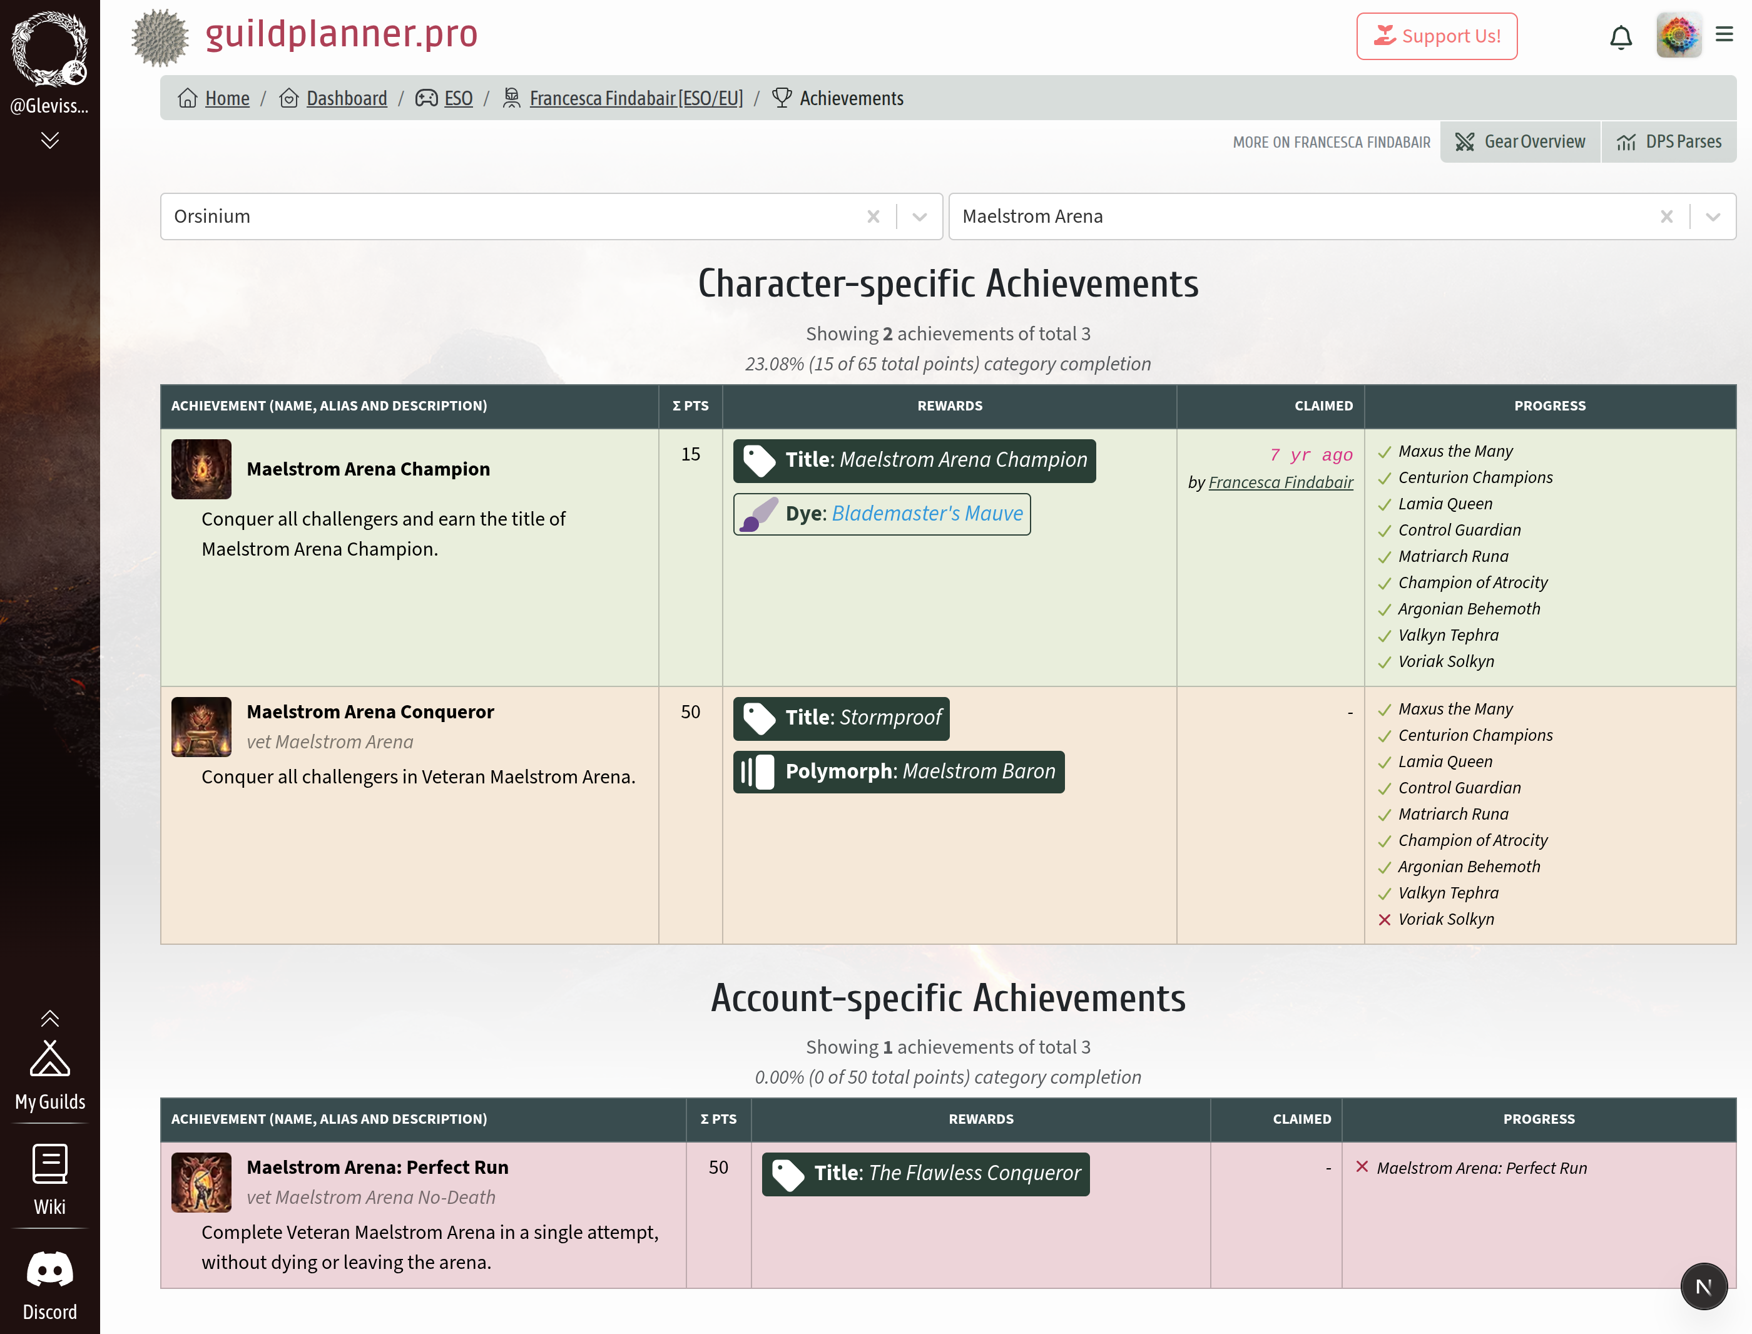
Task: Open the Gear Overview tab
Action: pos(1520,142)
